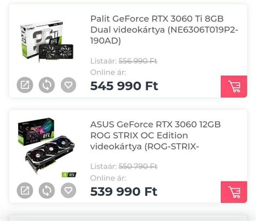Click the ASUS ROG STRIX product image
This screenshot has height=221, width=256.
pyautogui.click(x=46, y=145)
